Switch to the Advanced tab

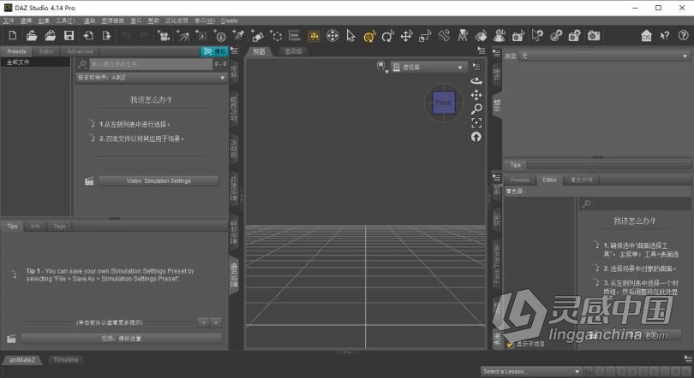click(80, 51)
